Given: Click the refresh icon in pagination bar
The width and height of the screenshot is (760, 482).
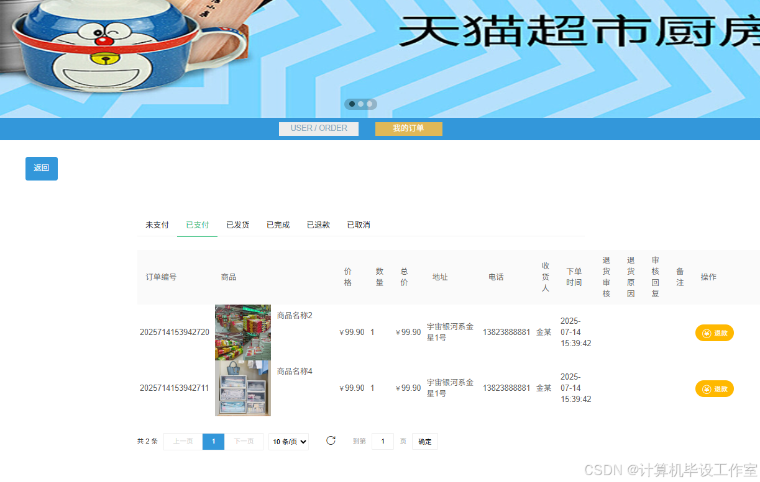Looking at the screenshot, I should click(x=331, y=440).
